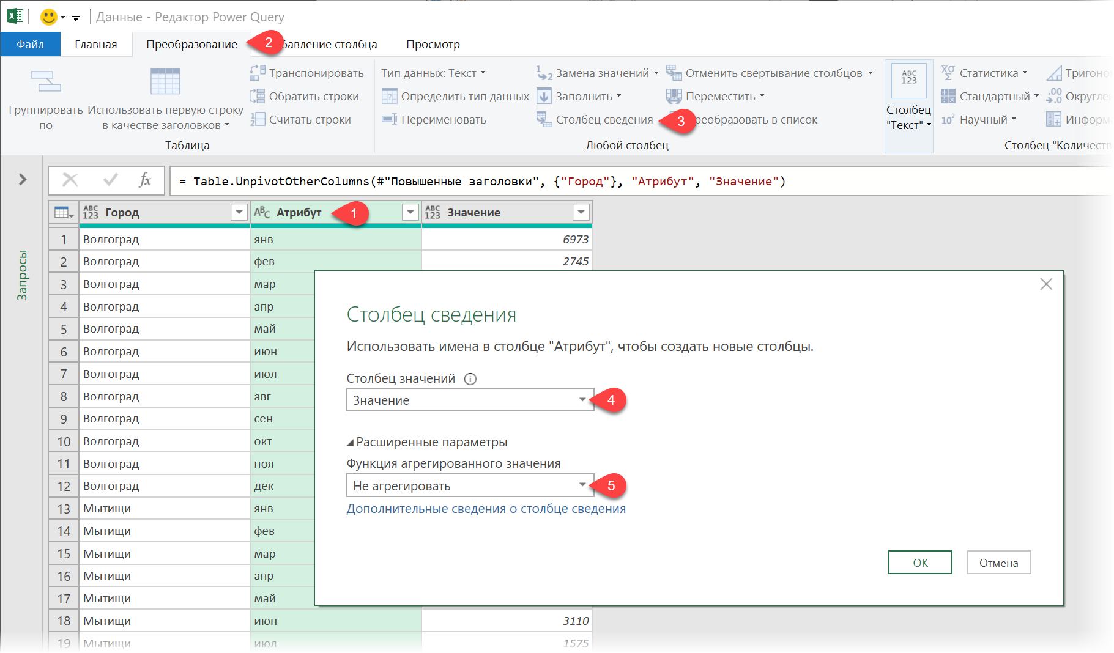Open the Город column filter dropdown
1114x653 pixels.
(239, 212)
